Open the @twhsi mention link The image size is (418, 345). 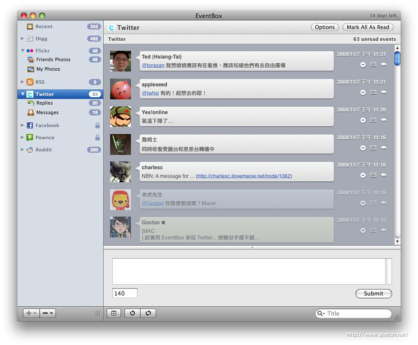(x=150, y=93)
